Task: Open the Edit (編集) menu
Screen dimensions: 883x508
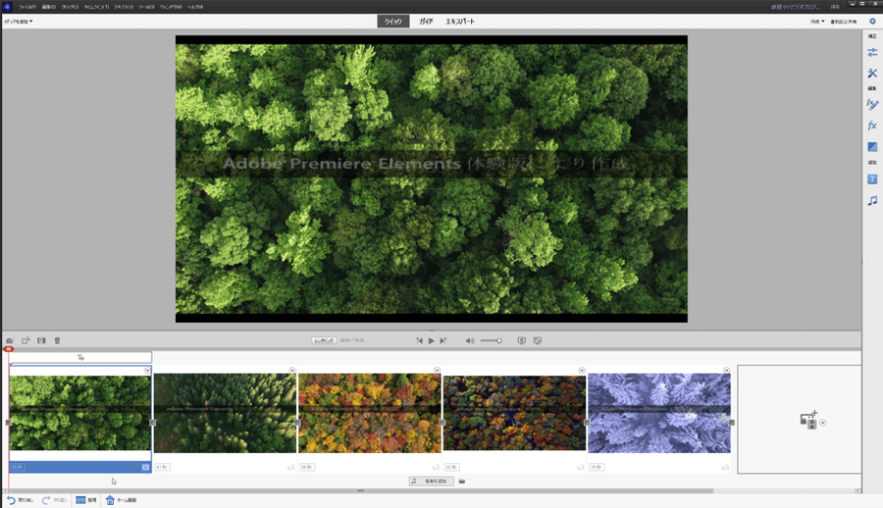Action: [48, 7]
